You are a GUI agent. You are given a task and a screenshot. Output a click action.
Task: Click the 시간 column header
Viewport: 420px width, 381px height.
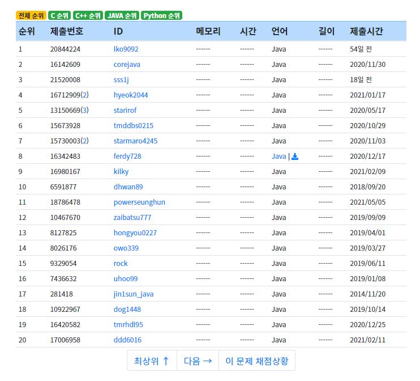coord(248,31)
